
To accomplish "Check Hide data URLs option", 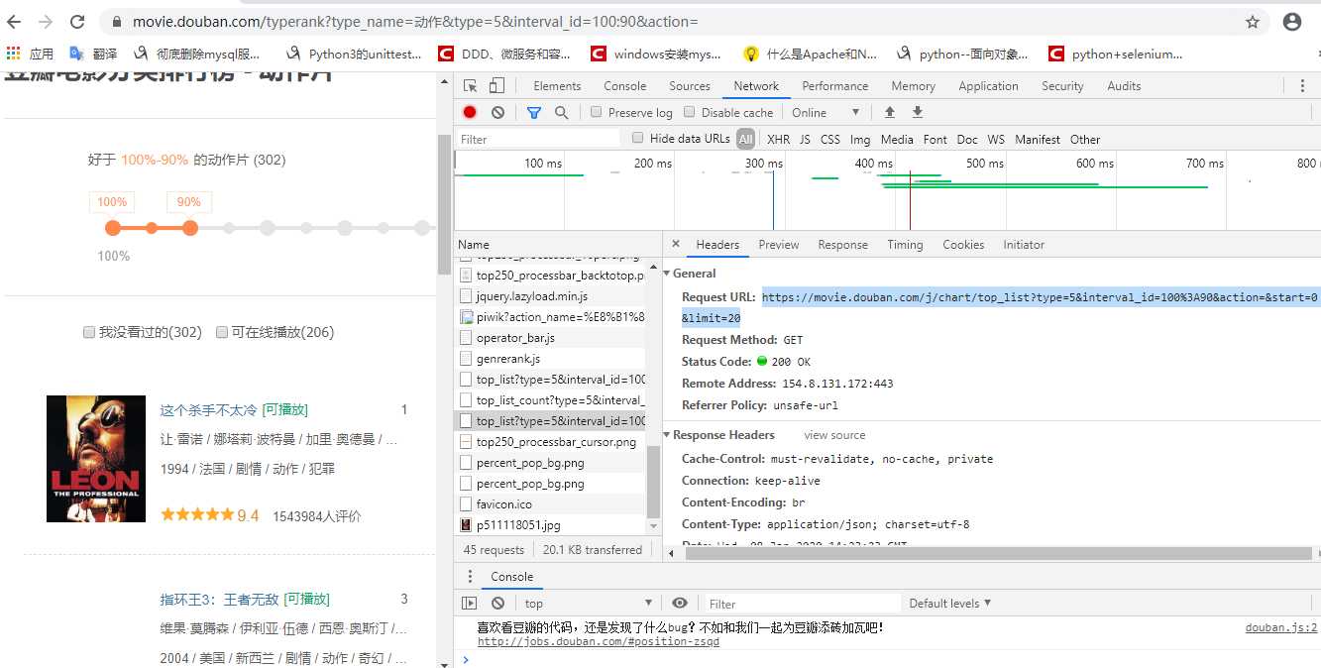I will coord(638,138).
